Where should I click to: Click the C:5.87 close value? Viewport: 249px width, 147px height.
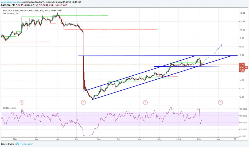(64, 5)
